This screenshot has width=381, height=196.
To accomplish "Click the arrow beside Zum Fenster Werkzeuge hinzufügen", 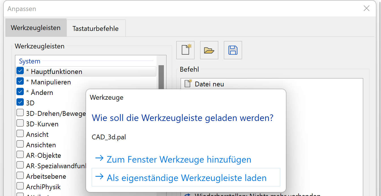I will pos(99,159).
